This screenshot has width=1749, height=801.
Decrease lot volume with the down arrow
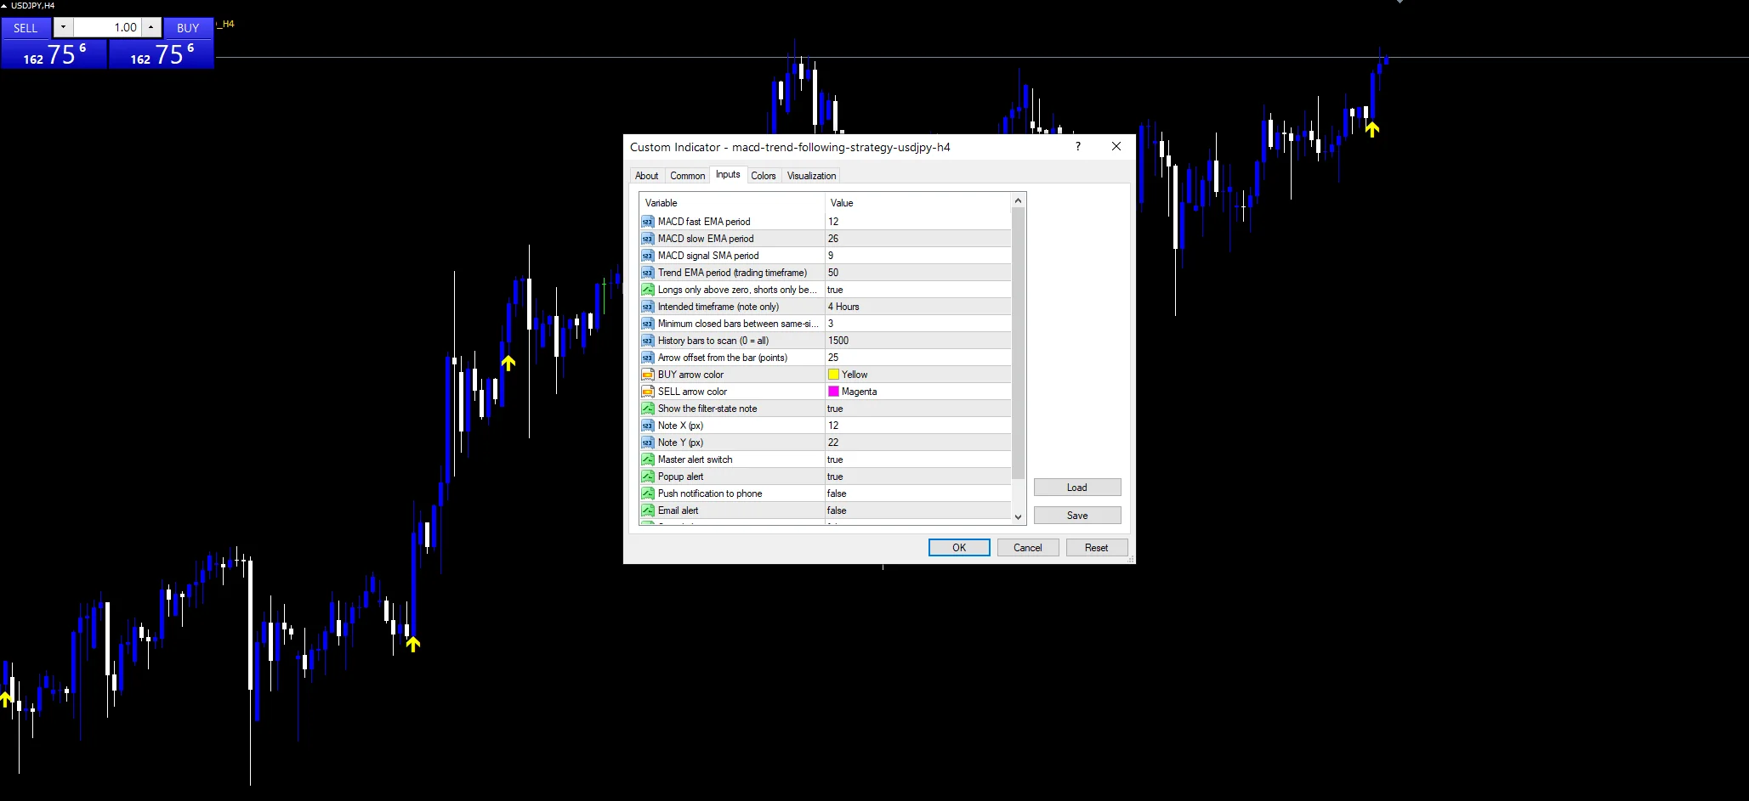coord(63,27)
